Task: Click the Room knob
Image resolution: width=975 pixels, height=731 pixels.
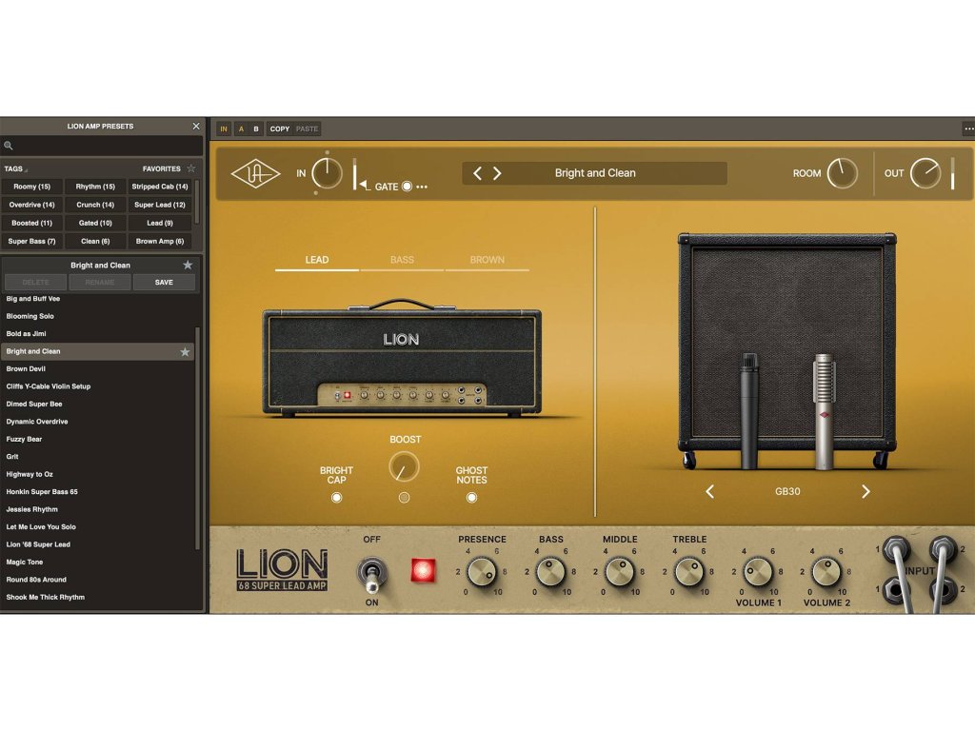Action: [x=842, y=173]
